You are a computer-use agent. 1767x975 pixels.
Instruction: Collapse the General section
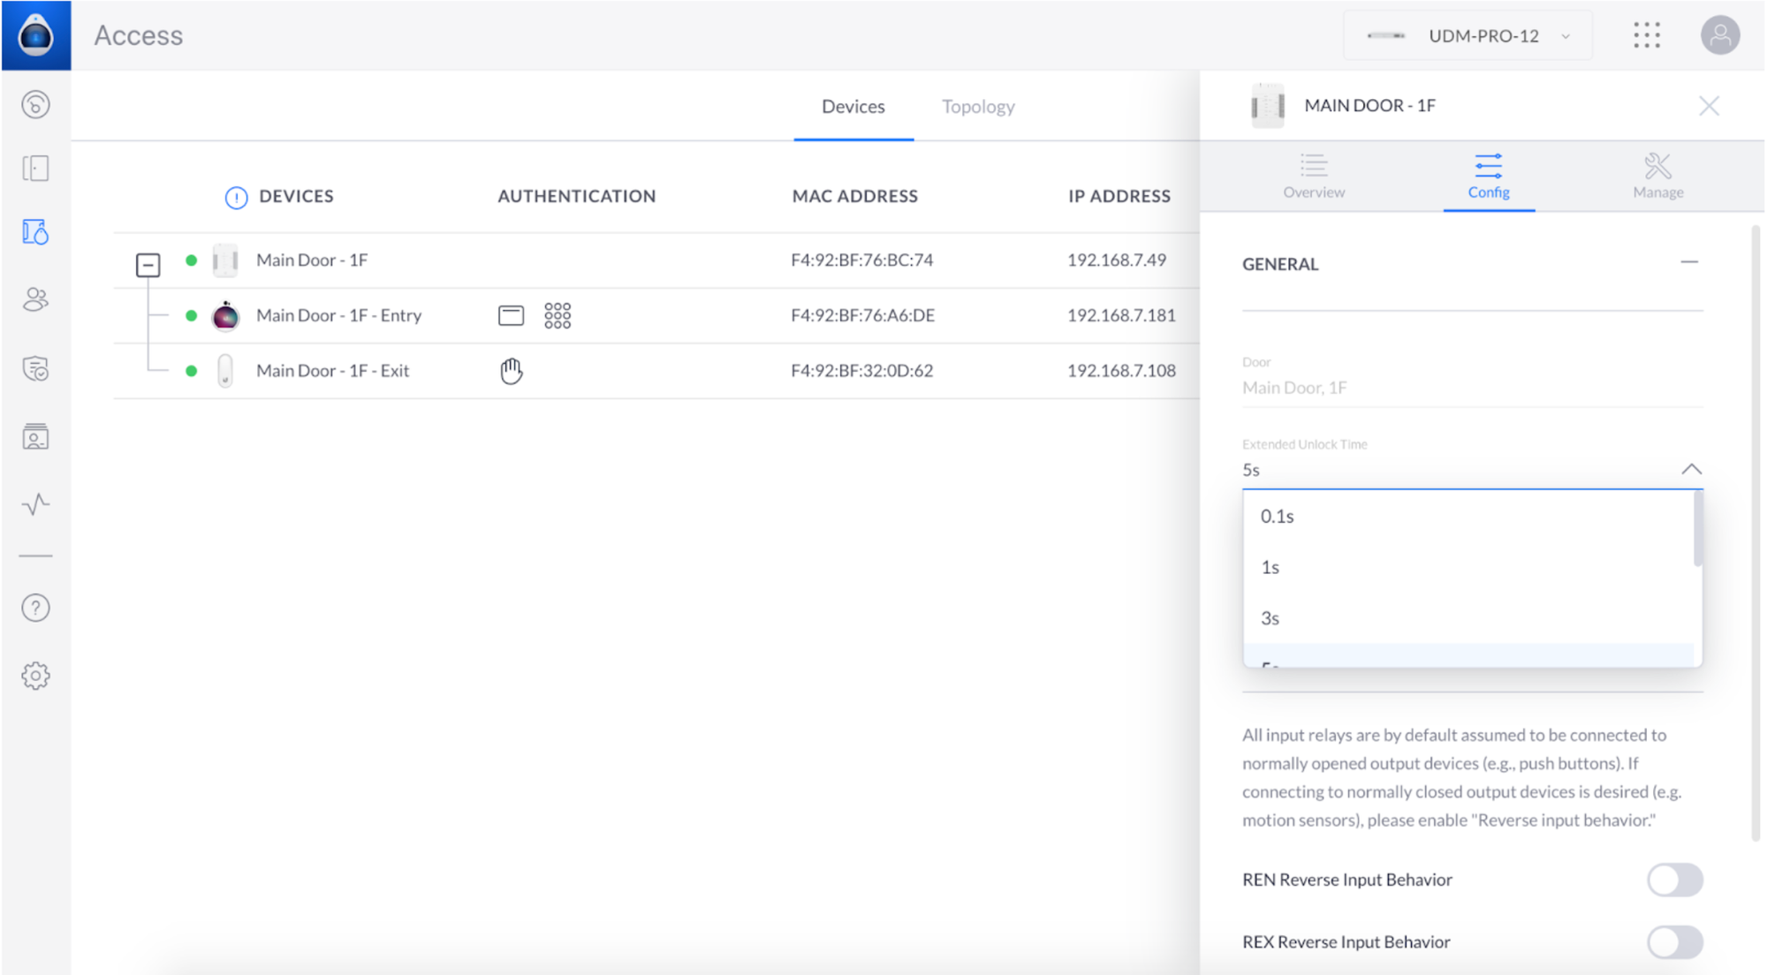[x=1689, y=262]
